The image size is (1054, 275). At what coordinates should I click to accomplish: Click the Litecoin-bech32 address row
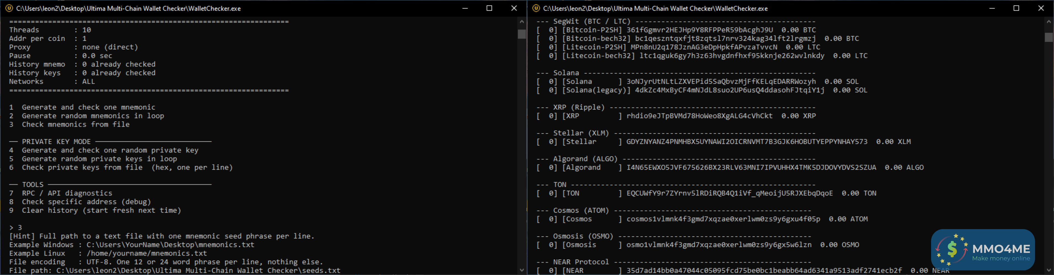click(x=702, y=56)
